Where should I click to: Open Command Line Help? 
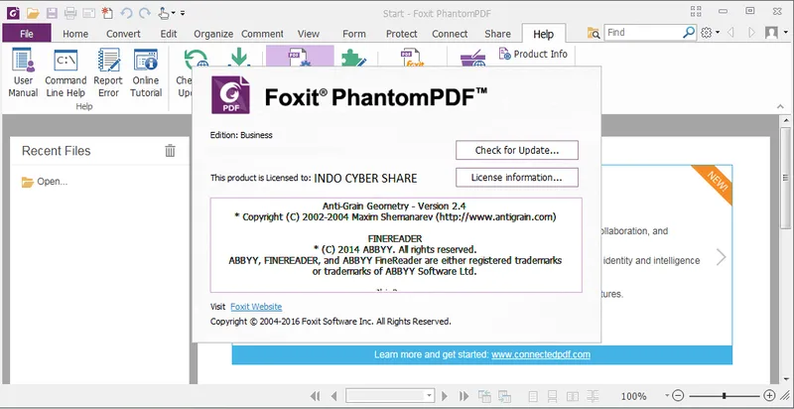pos(66,73)
